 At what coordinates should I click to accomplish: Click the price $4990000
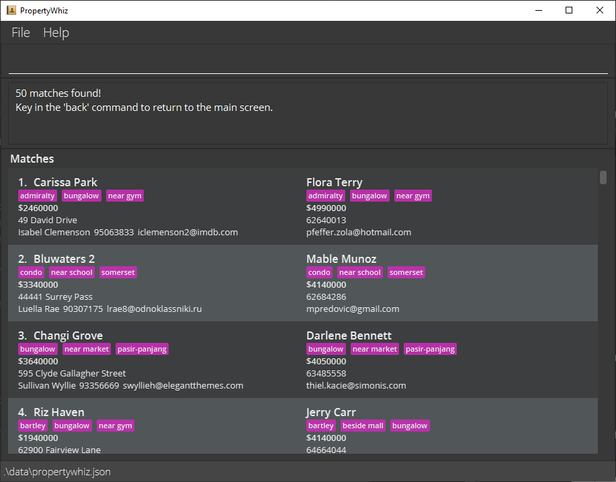326,208
